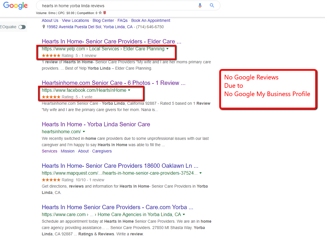
Task: Click MapQuest 'Rating: 10/10 - 1 review' text
Action: pos(83,180)
